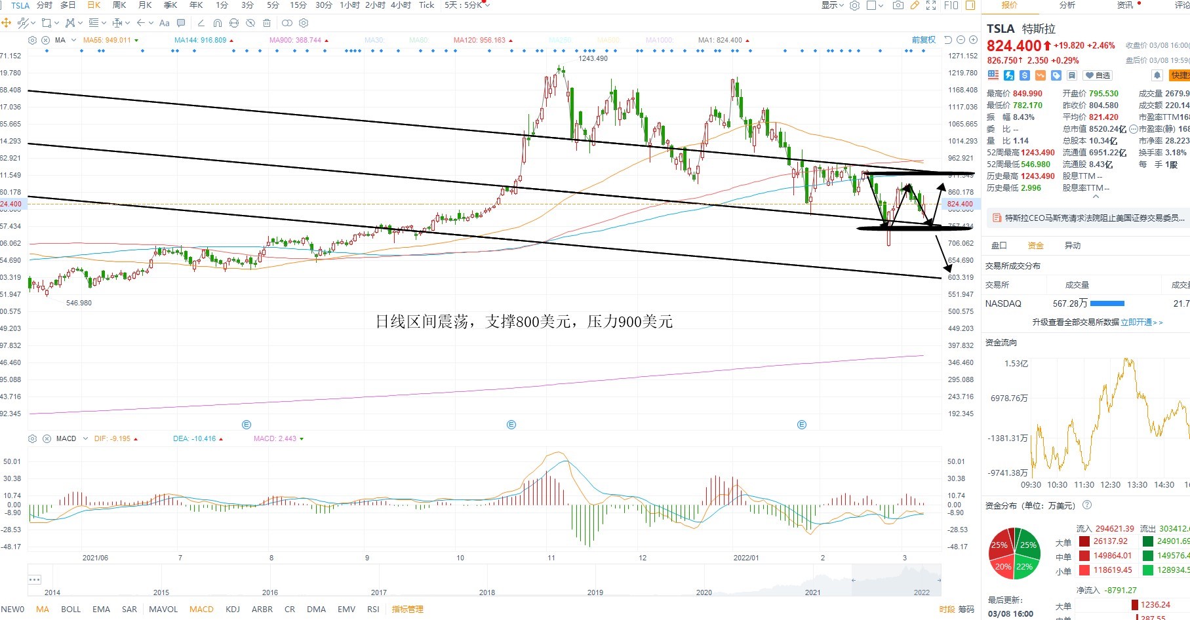Screen dimensions: 1190x620
Task: Enter fullscreen chart mode
Action: tap(931, 5)
